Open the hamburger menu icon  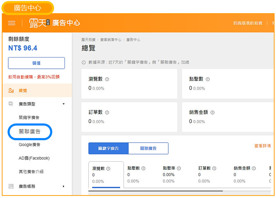coord(12,23)
